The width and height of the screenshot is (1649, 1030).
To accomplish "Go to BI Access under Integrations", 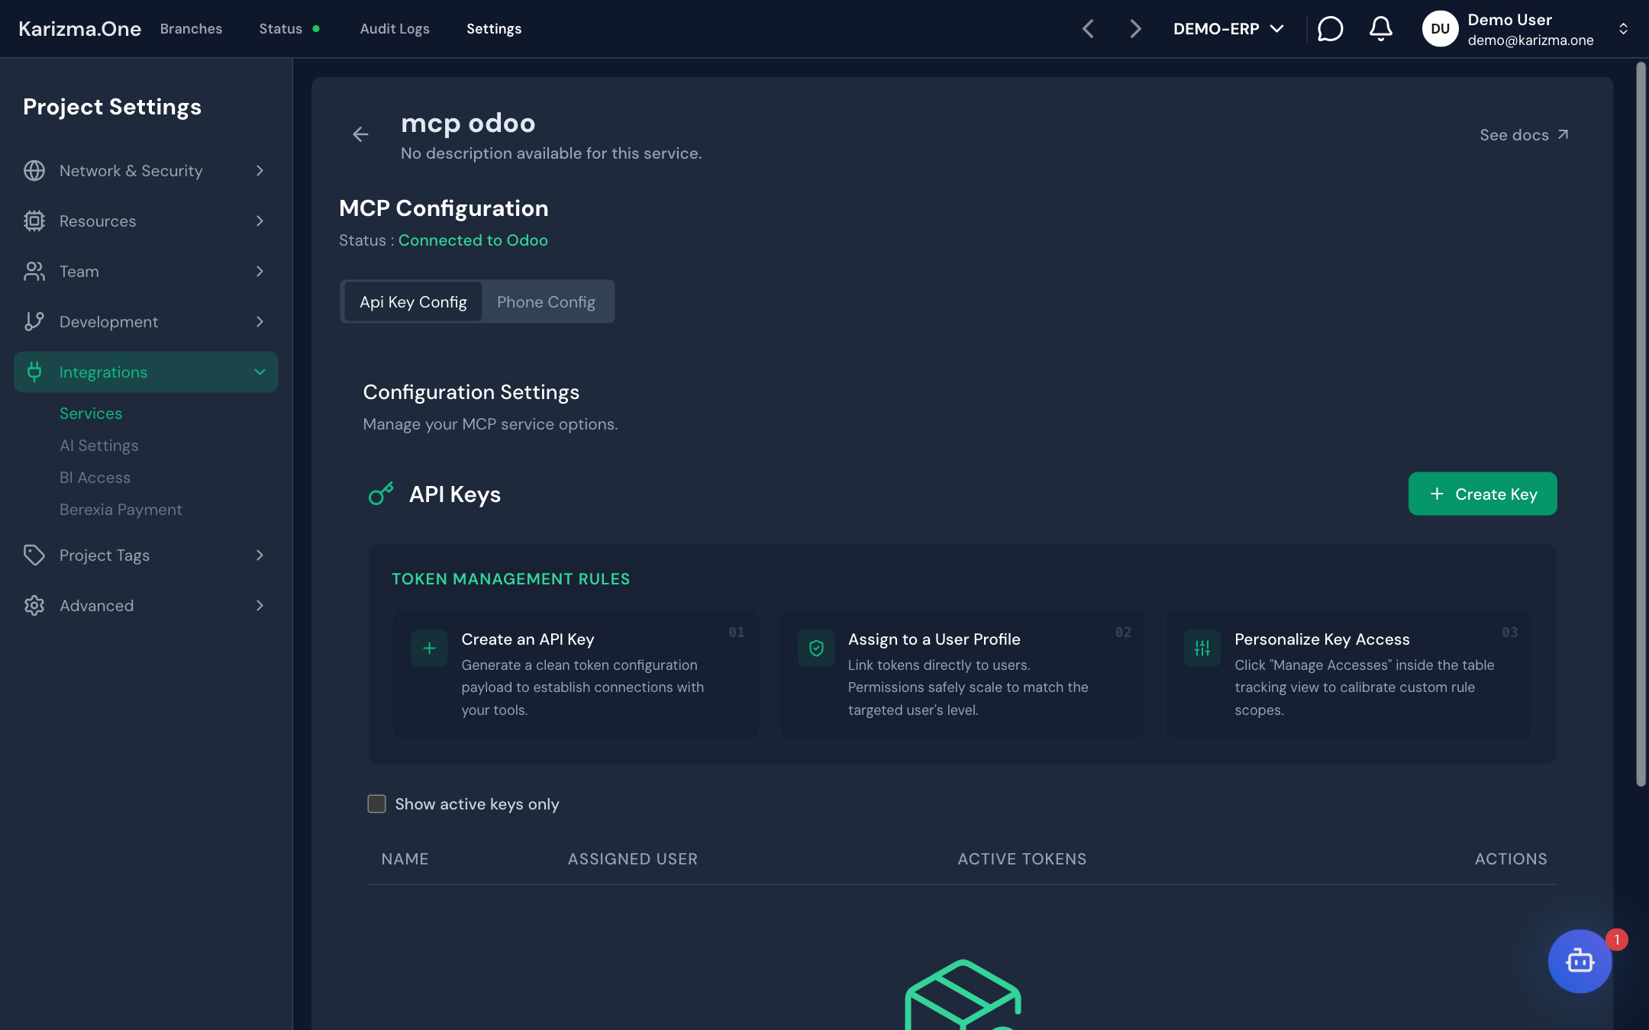I will click(x=95, y=478).
